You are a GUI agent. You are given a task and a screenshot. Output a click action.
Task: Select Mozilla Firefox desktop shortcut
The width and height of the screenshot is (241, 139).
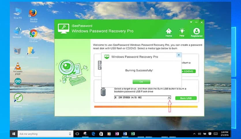33,16
